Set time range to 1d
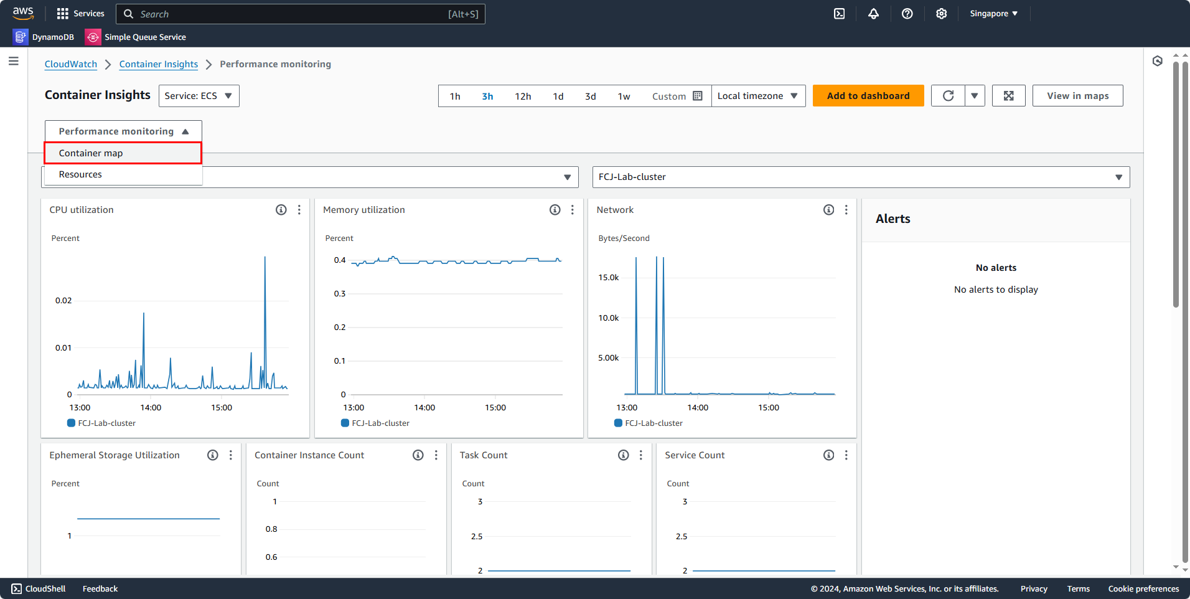The image size is (1190, 599). click(558, 96)
